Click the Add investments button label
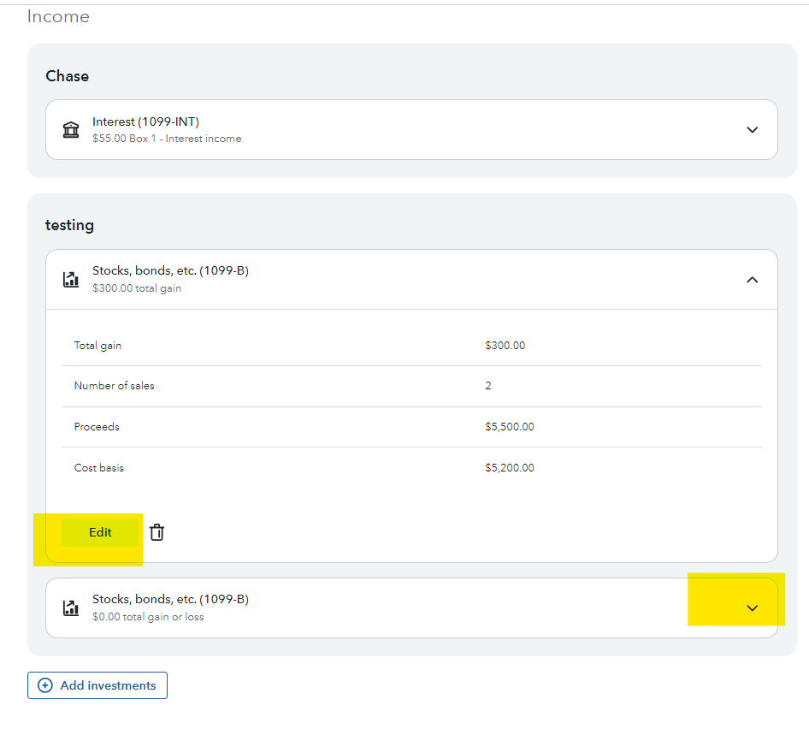Image resolution: width=809 pixels, height=735 pixels. 108,685
